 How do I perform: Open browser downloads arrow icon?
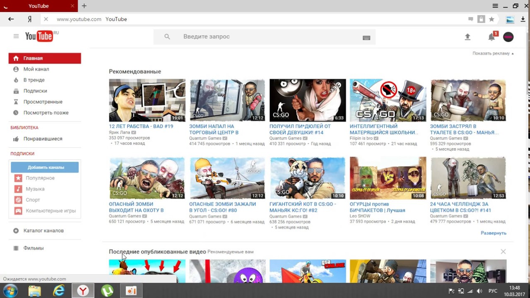click(523, 19)
